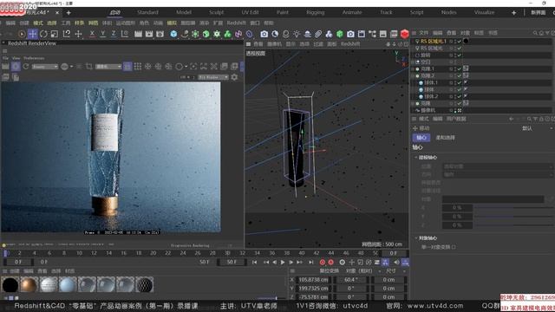Toggle Y axis lock
The width and height of the screenshot is (555, 312).
point(102,34)
